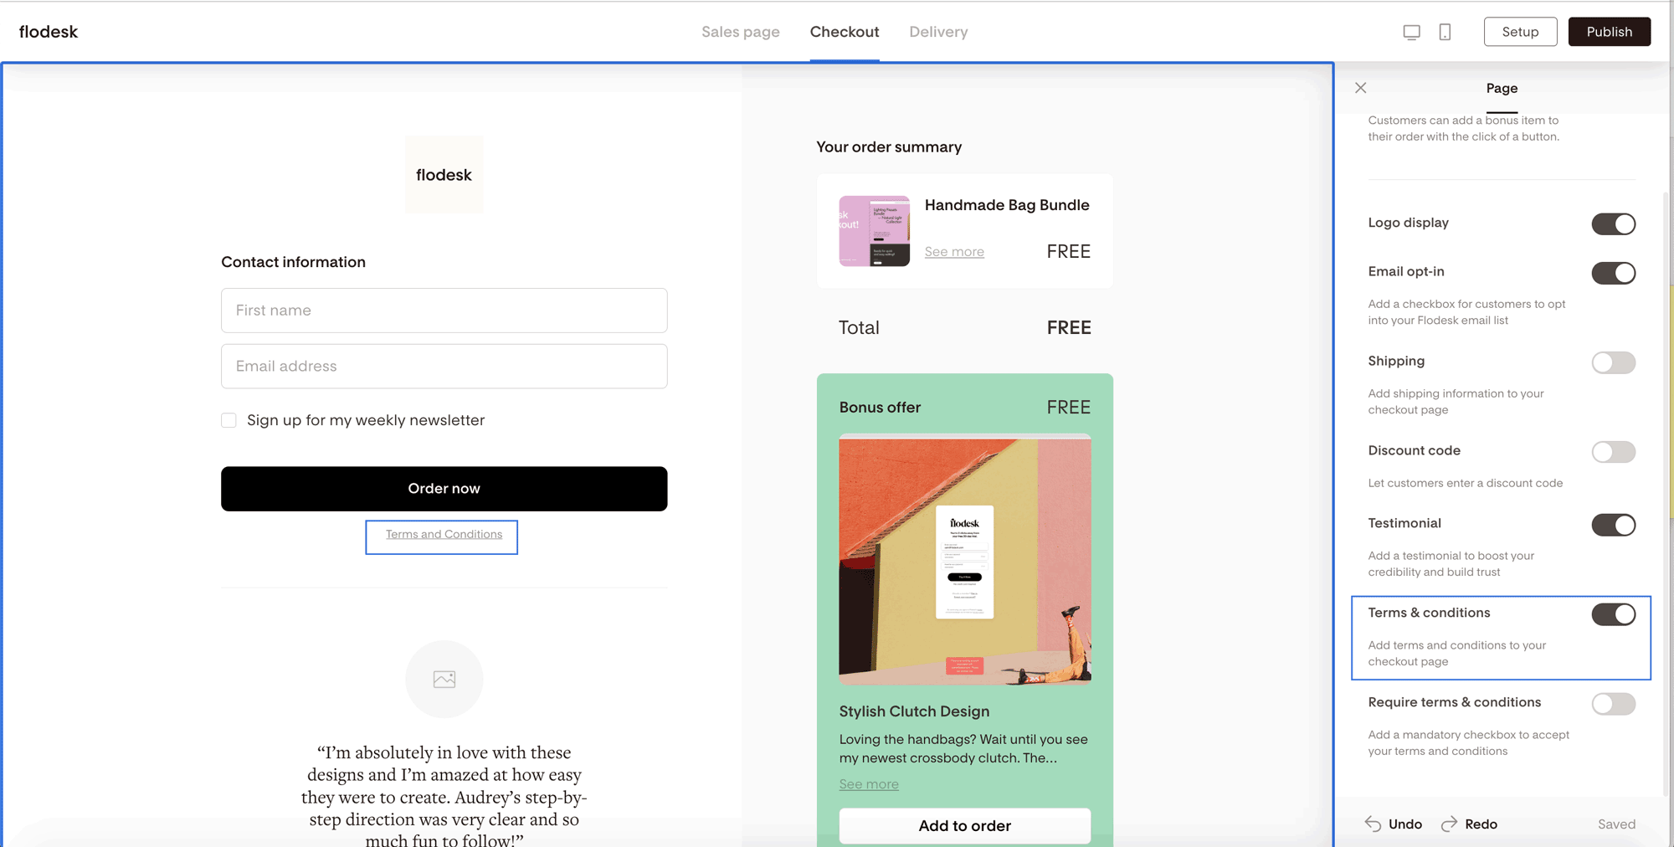Image resolution: width=1674 pixels, height=847 pixels.
Task: Close the Page settings panel
Action: 1360,88
